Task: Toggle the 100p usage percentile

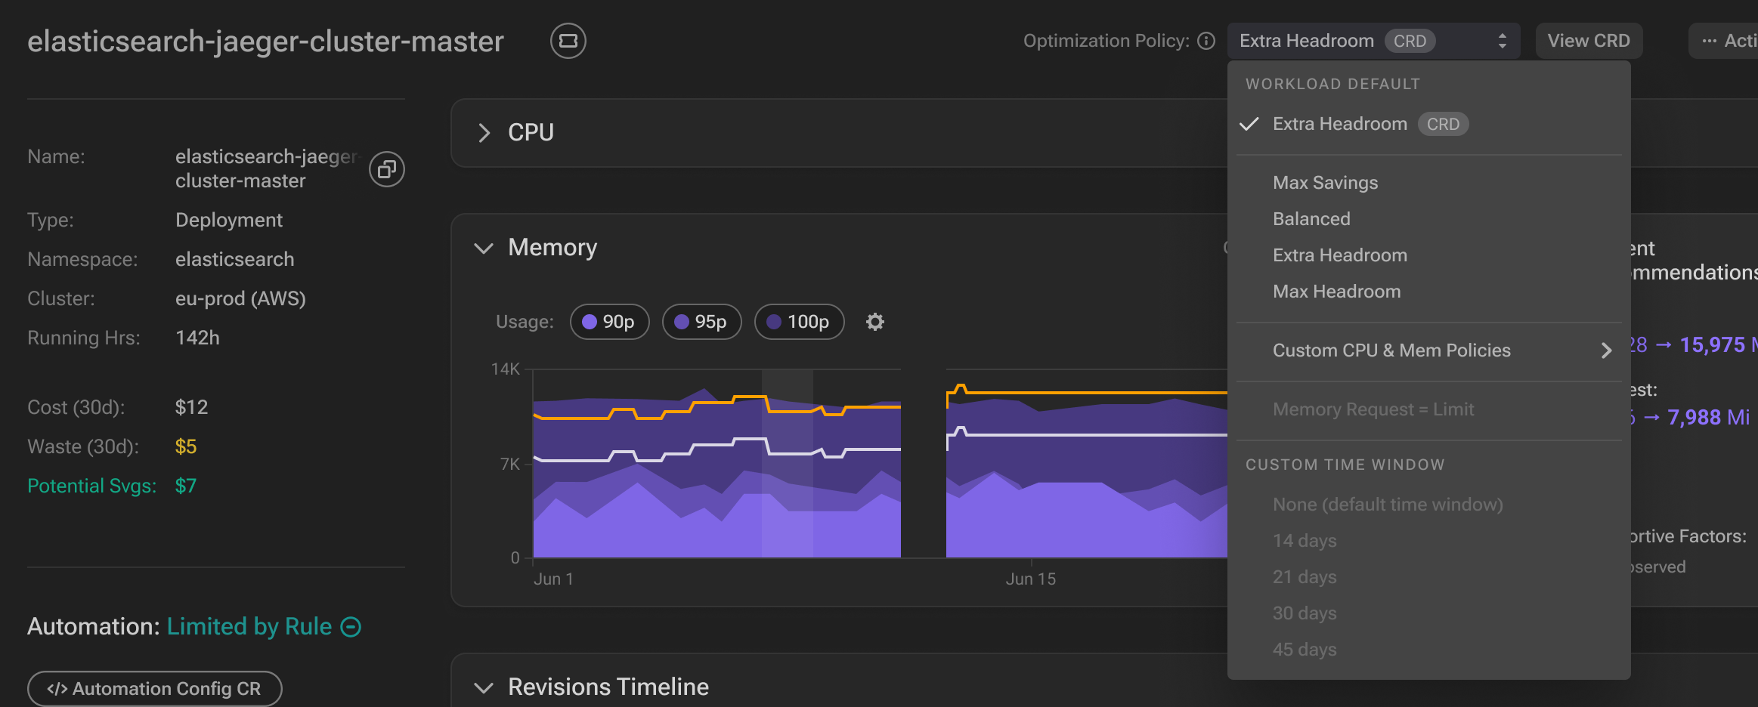Action: click(x=799, y=322)
